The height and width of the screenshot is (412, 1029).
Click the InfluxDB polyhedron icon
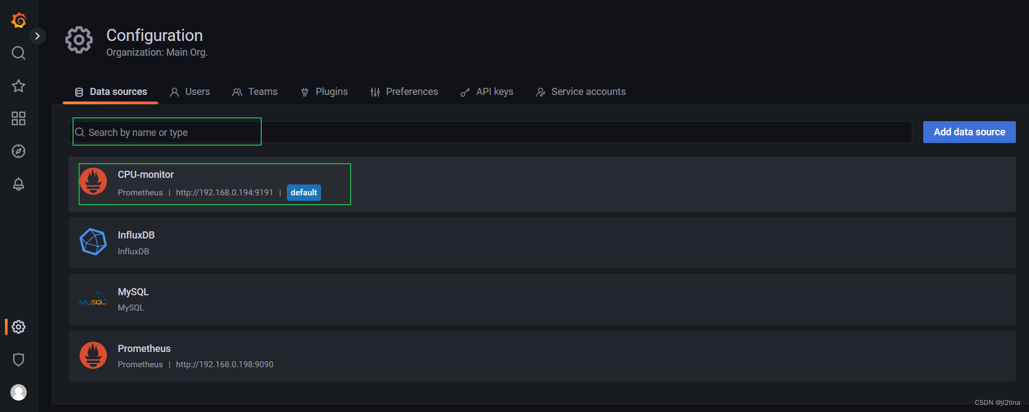93,242
